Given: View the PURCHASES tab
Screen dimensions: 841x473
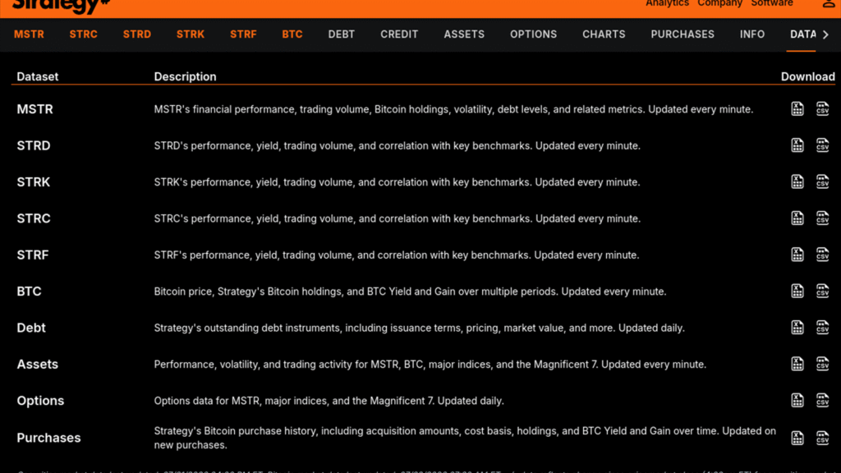Looking at the screenshot, I should click(682, 34).
